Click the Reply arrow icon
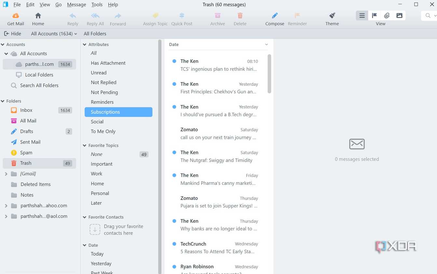 click(x=73, y=16)
